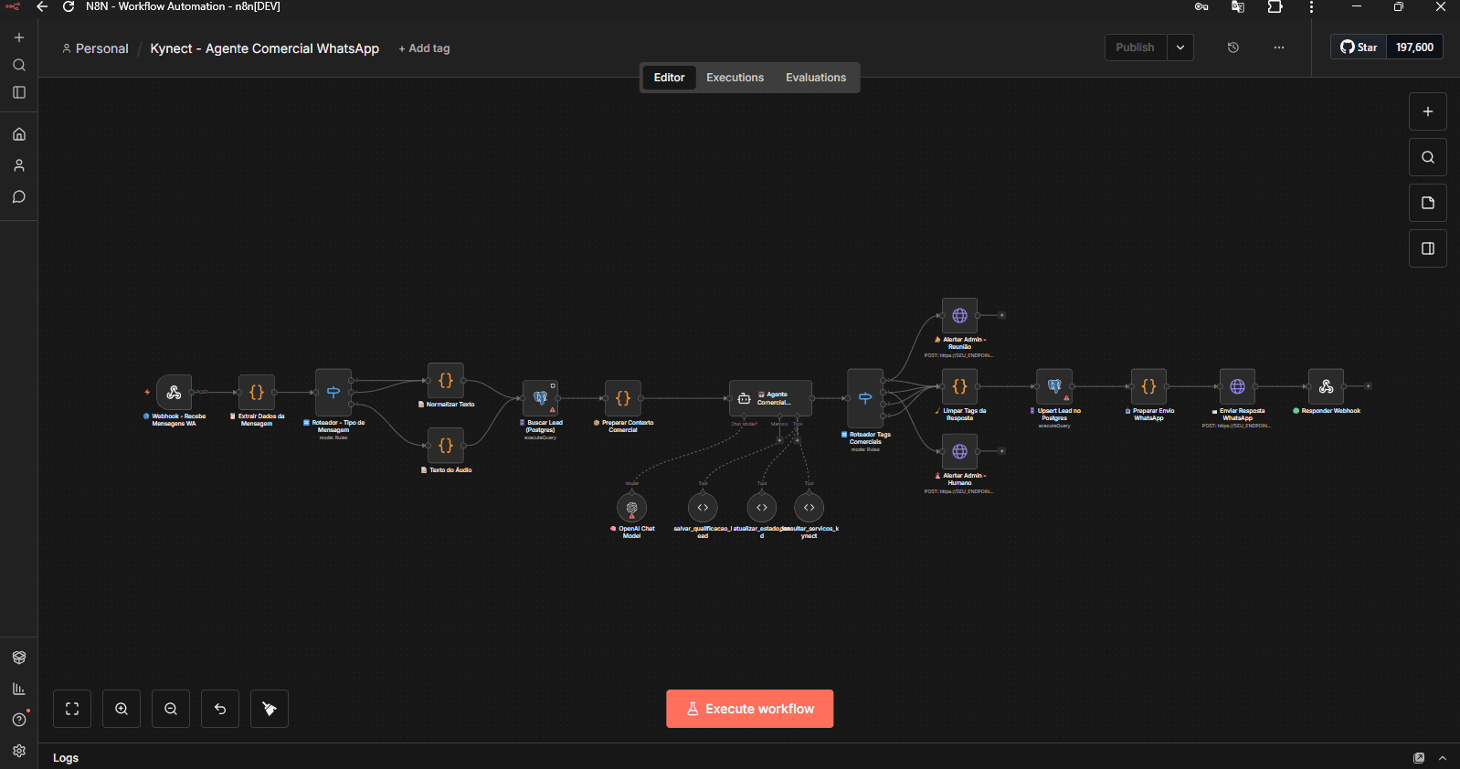Select the Roteador Tags Comerciais switch node
This screenshot has height=769, width=1460.
pos(865,398)
